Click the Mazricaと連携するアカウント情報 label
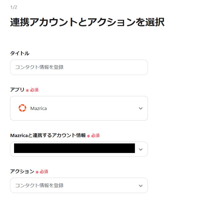 [x=48, y=136]
